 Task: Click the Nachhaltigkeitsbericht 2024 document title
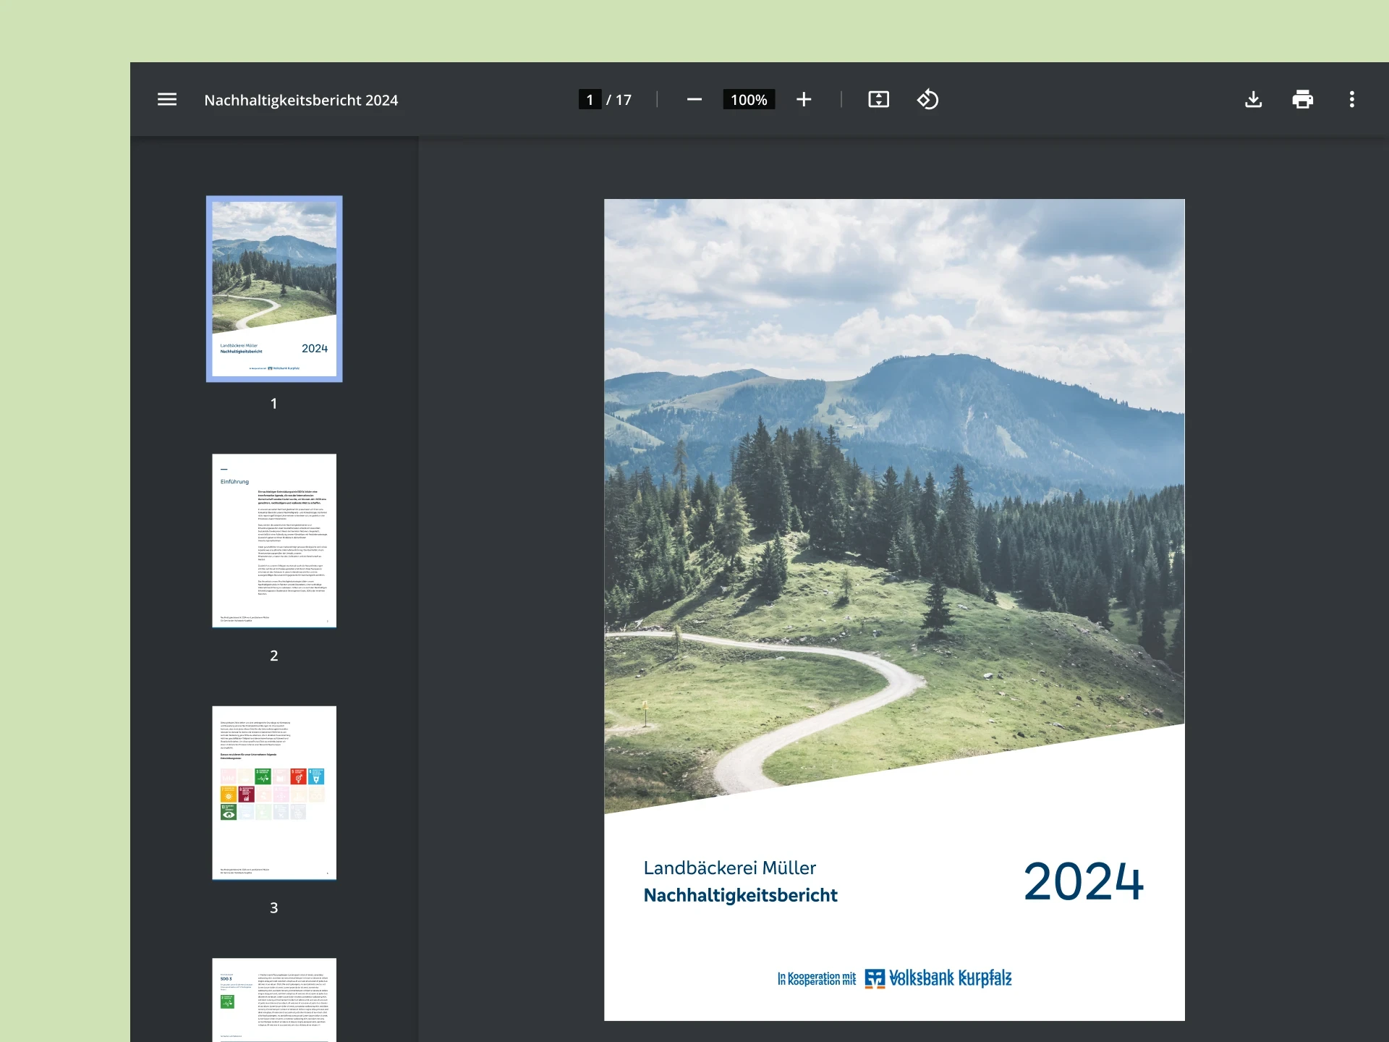(x=301, y=100)
